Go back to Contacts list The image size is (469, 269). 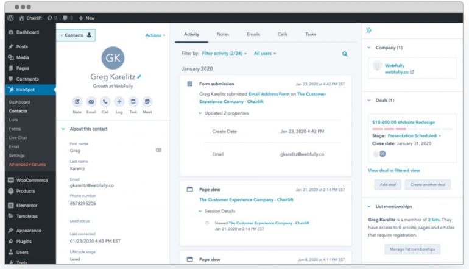click(76, 35)
